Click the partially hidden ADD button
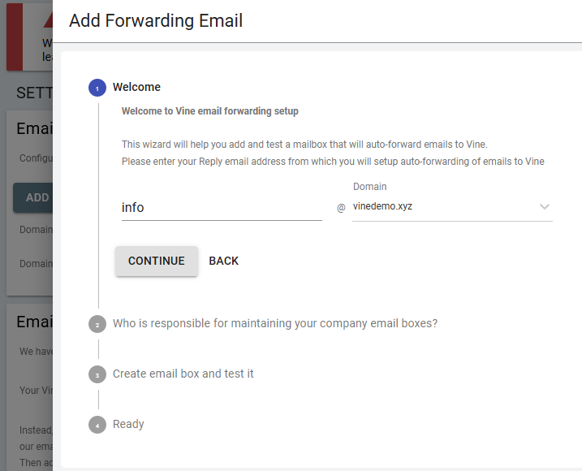This screenshot has width=582, height=471. point(34,197)
